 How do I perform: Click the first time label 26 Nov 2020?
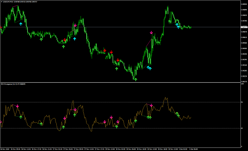point(5,149)
